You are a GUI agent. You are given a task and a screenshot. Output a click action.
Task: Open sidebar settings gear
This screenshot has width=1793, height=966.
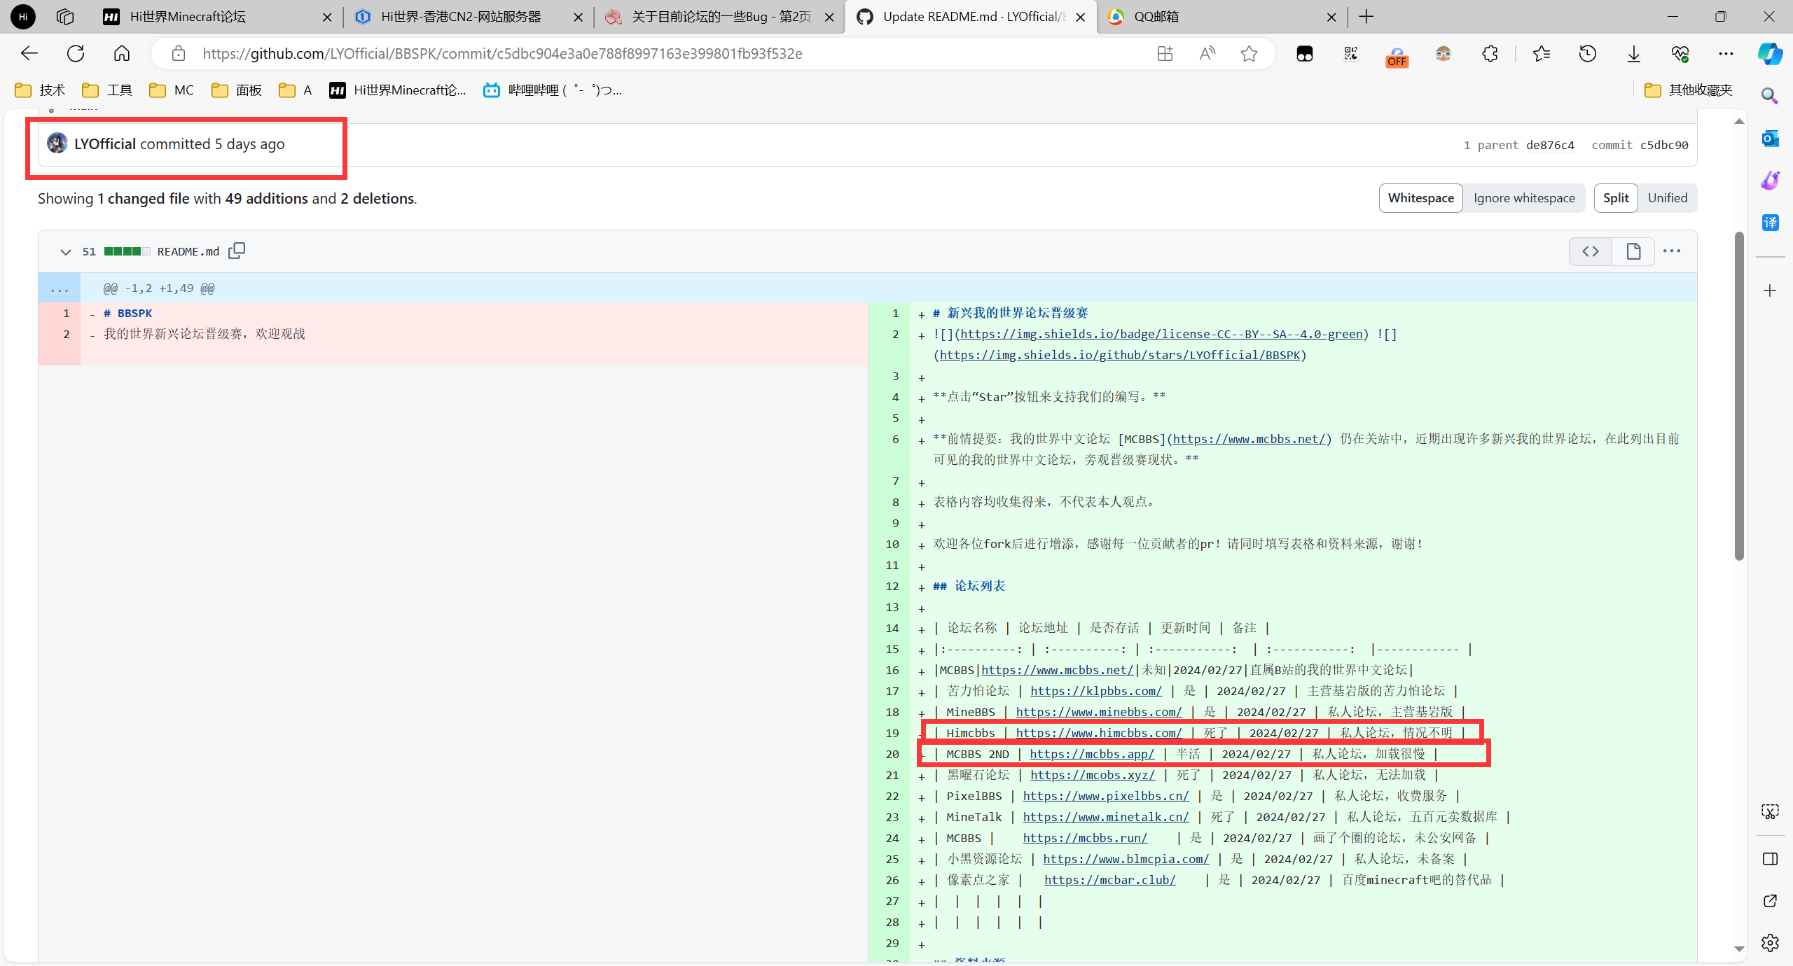(x=1770, y=943)
